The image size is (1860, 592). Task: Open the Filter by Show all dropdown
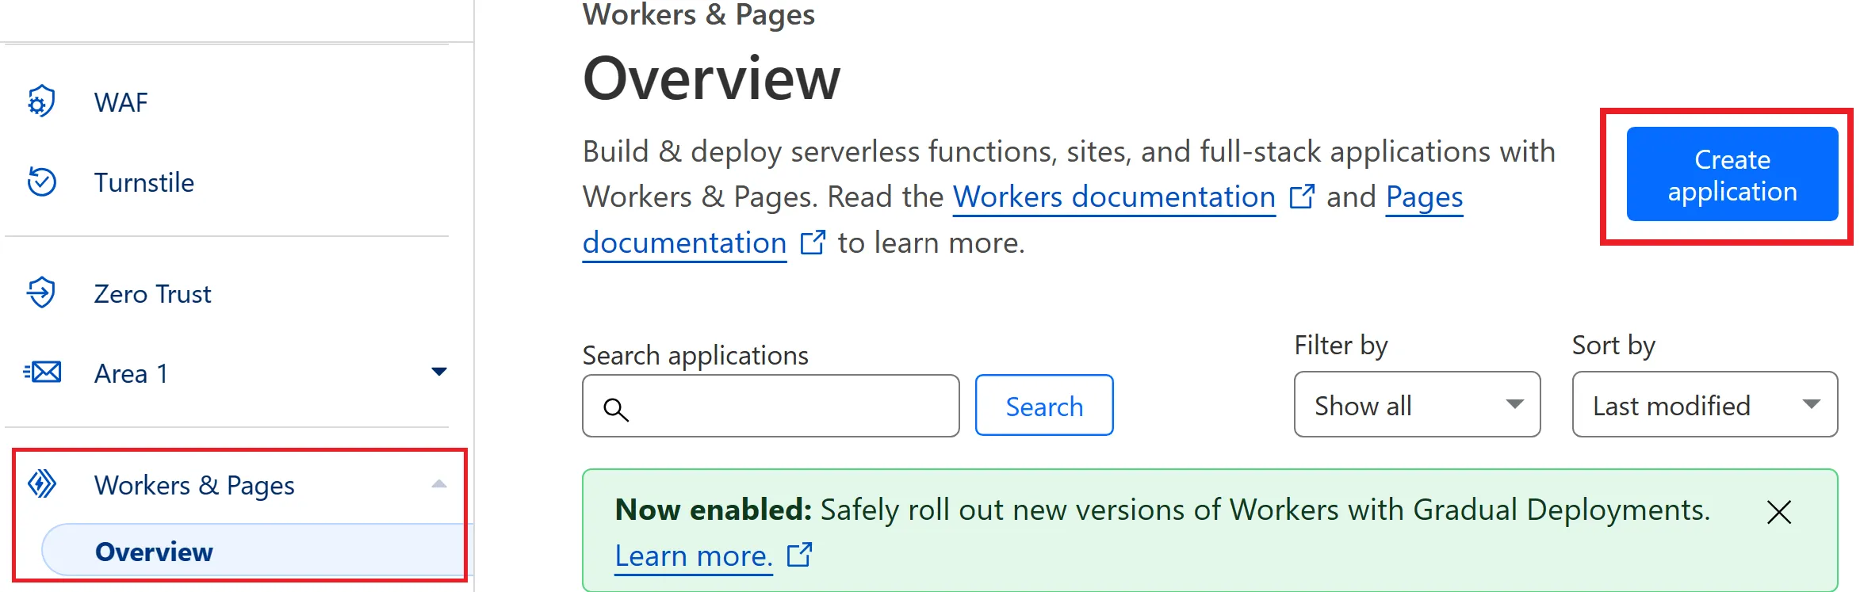pyautogui.click(x=1417, y=404)
